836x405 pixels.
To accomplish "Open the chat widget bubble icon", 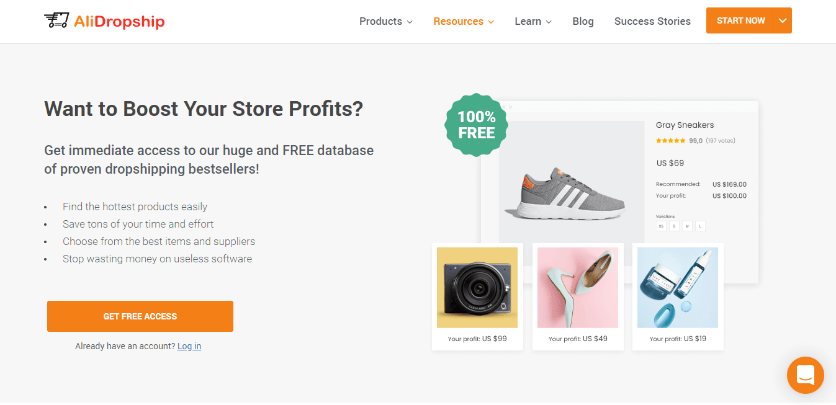I will (x=805, y=375).
